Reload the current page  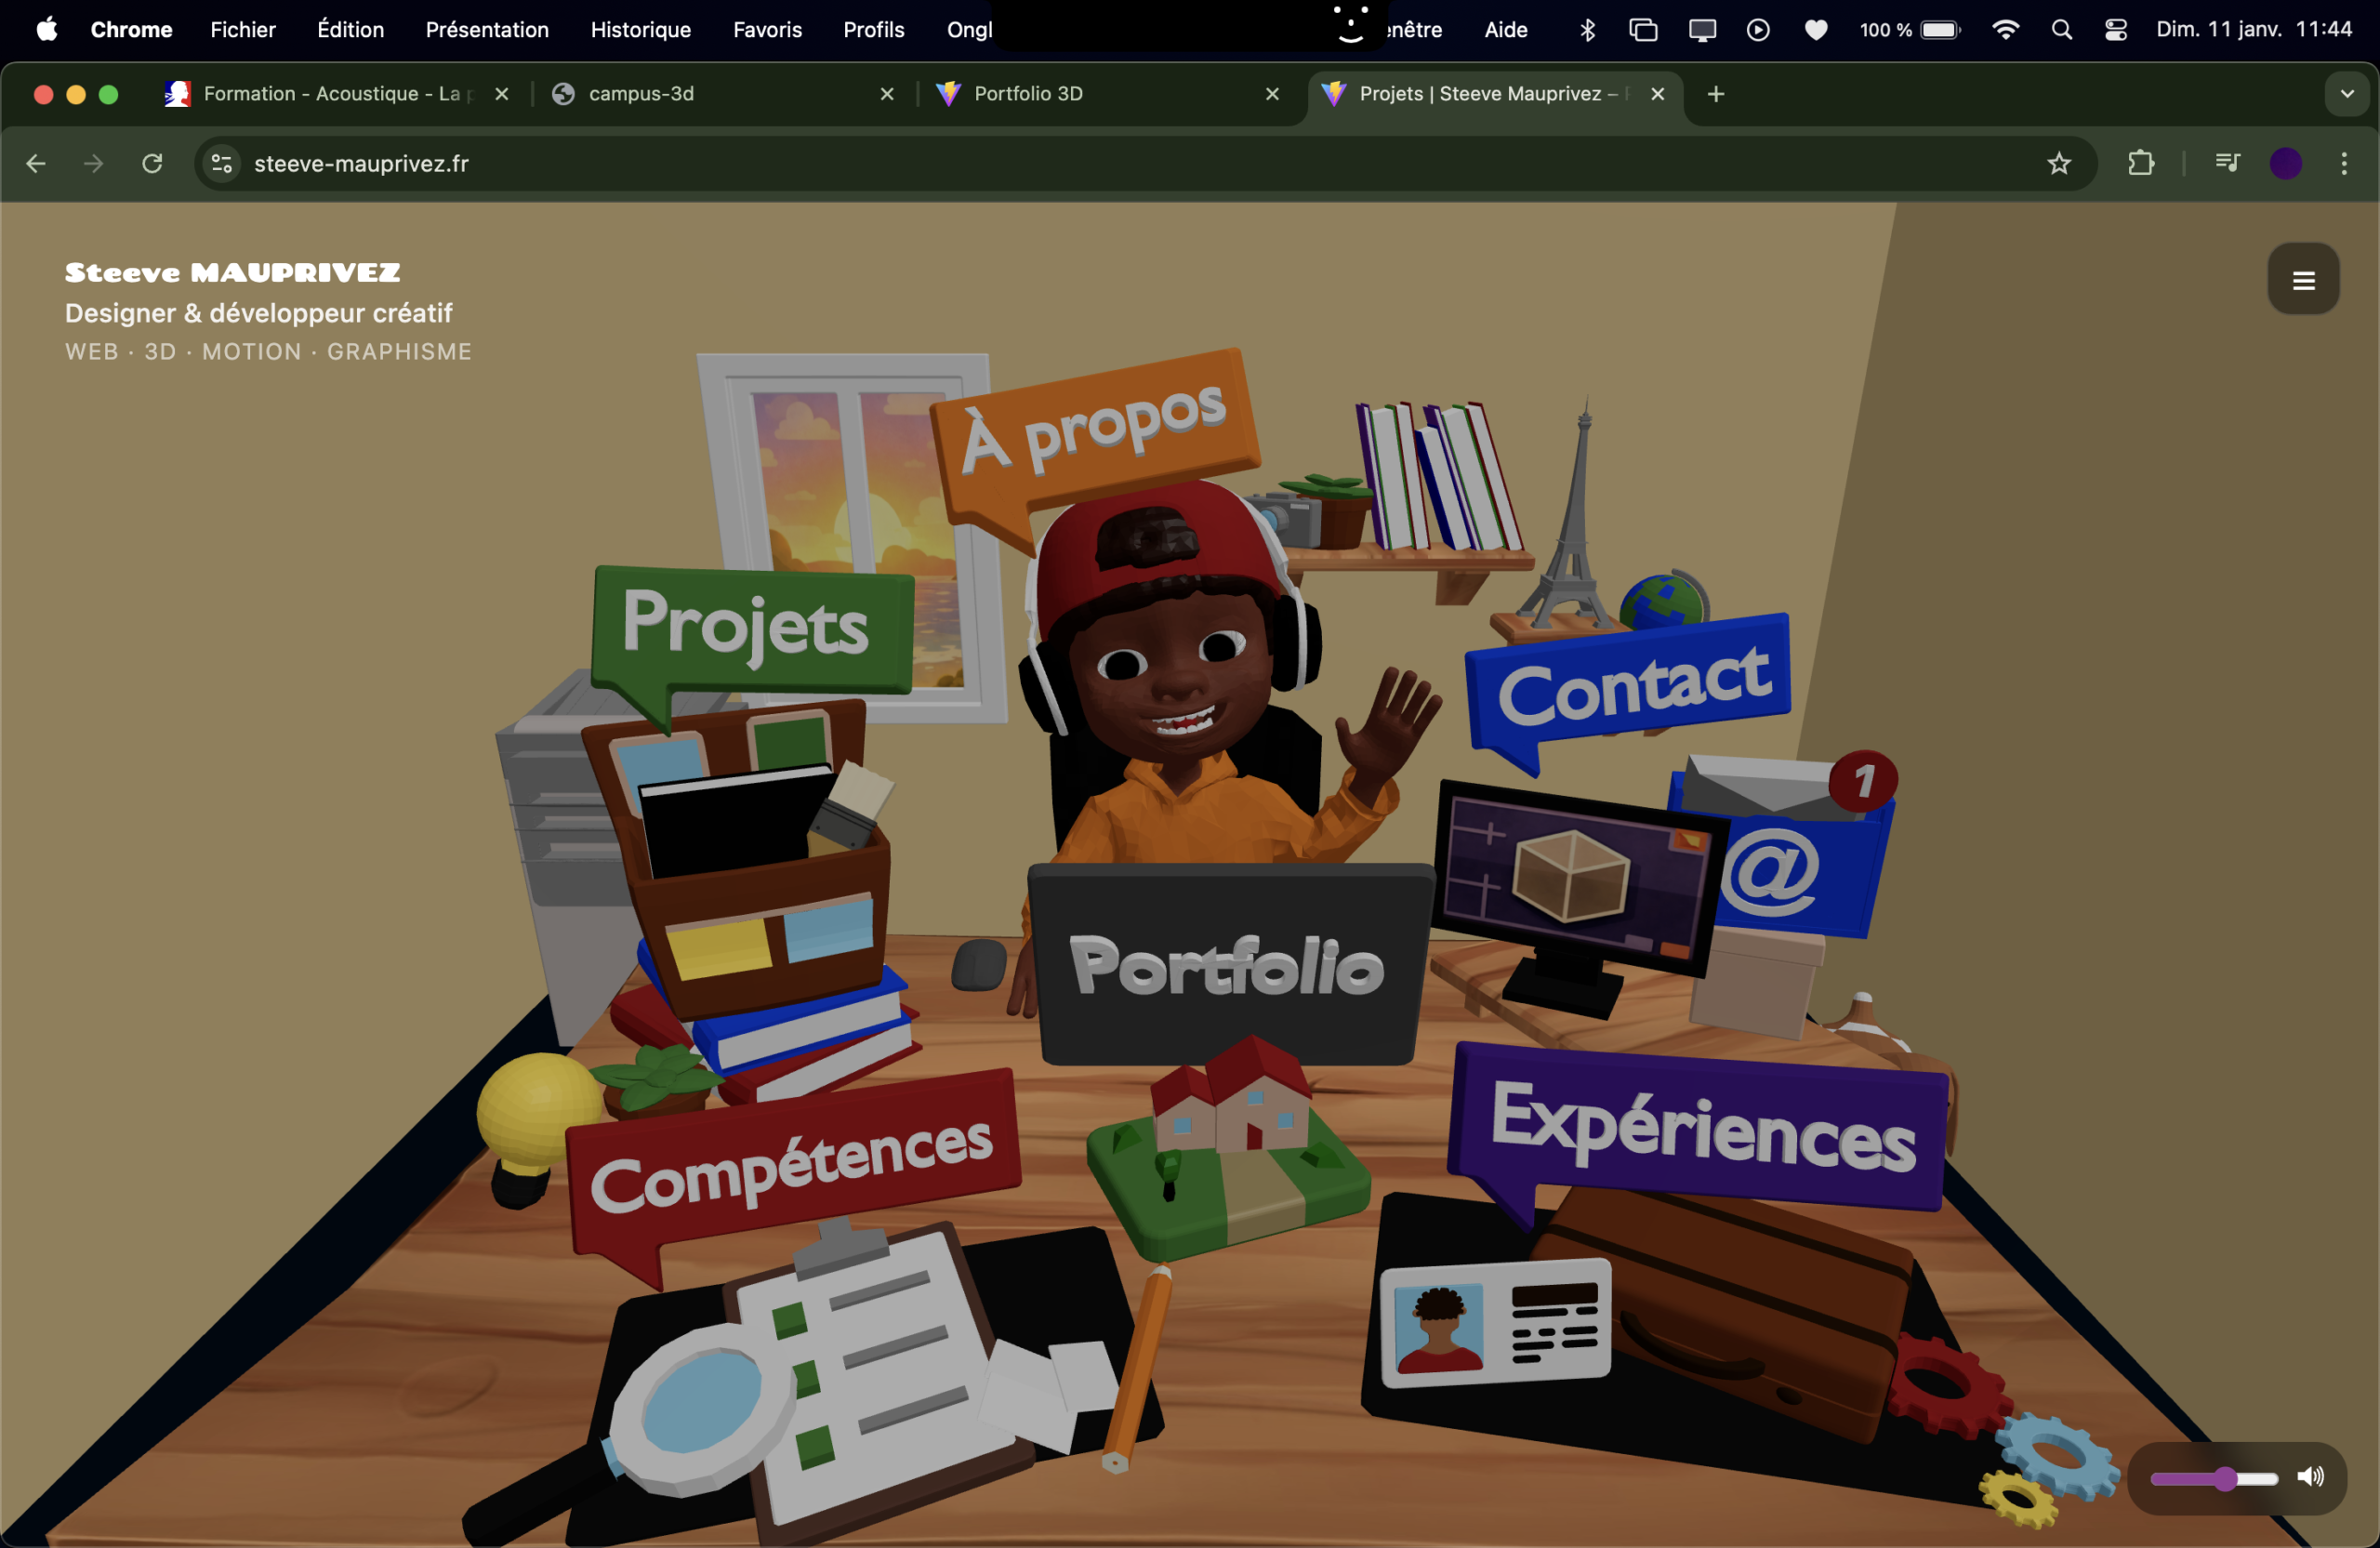tap(152, 163)
